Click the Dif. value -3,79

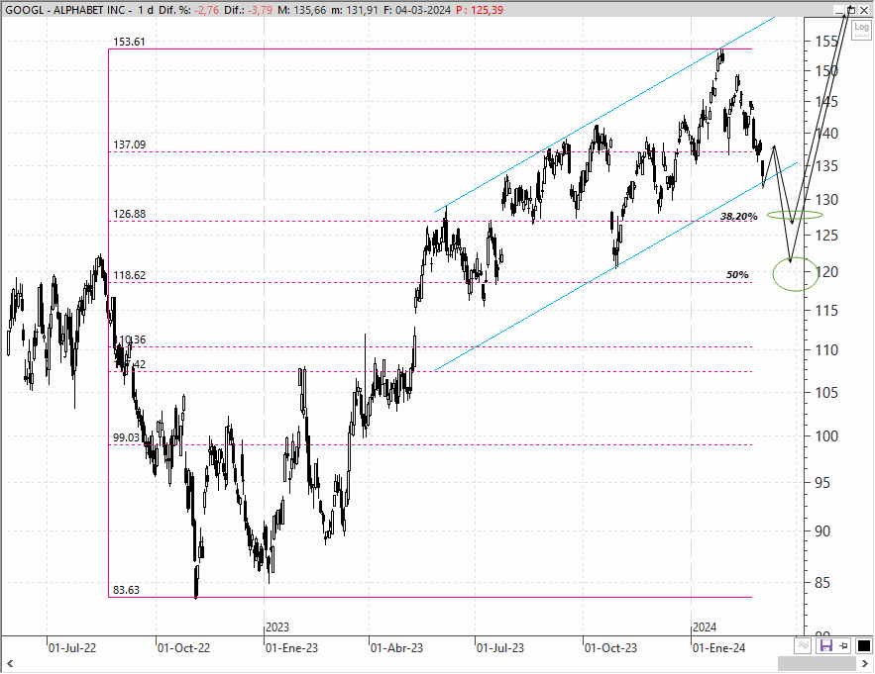[261, 10]
